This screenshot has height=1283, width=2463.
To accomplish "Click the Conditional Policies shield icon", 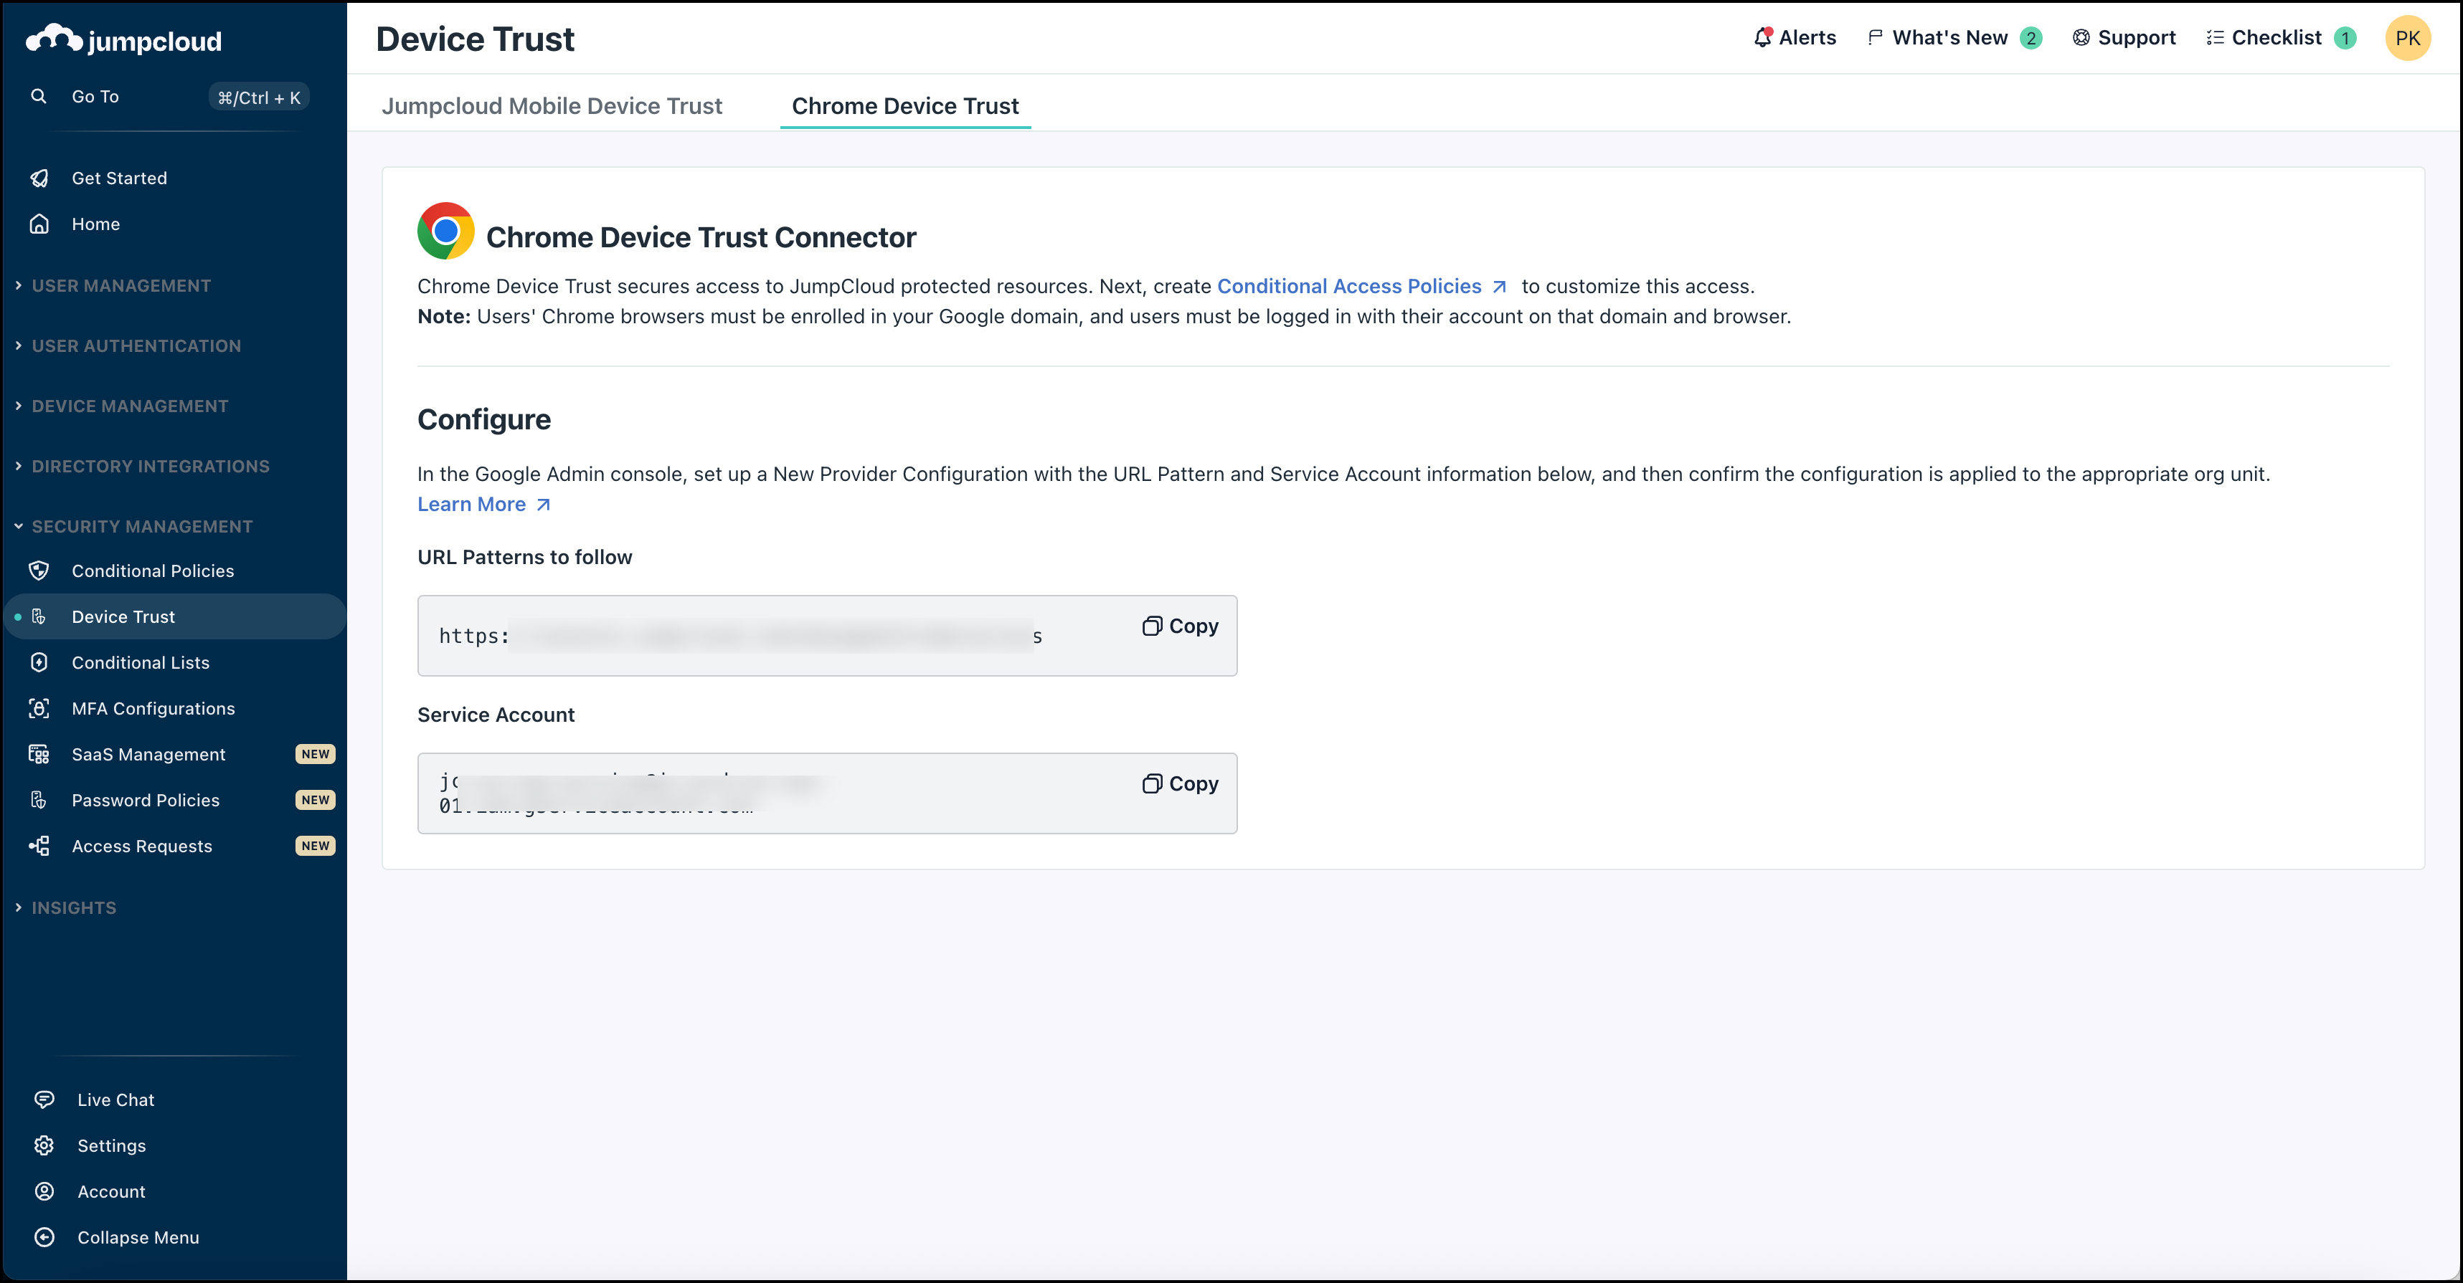I will (39, 571).
